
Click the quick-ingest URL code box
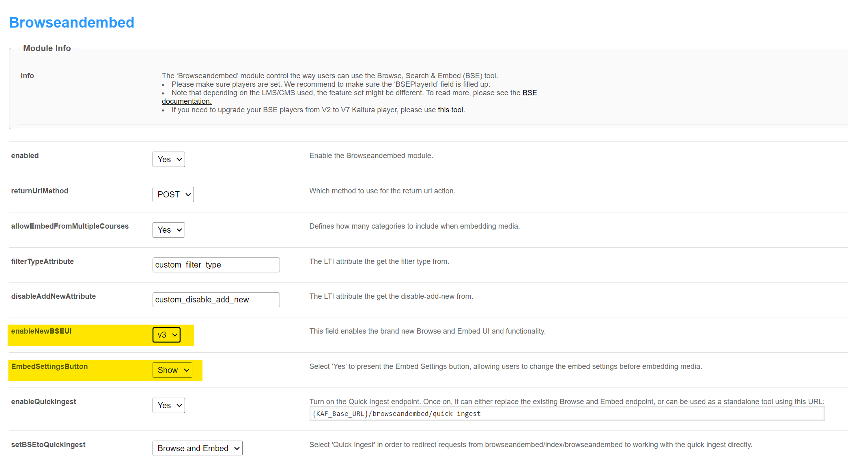(x=567, y=413)
